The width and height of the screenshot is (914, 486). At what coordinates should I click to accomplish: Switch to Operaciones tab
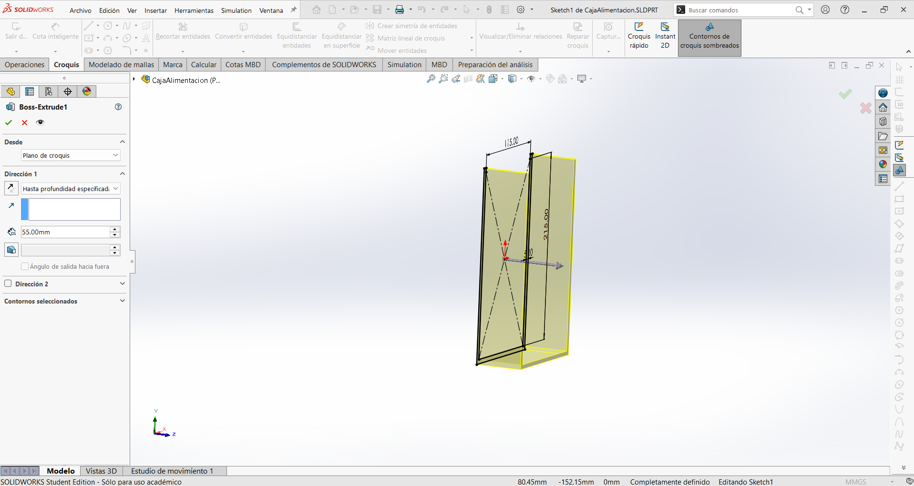tap(24, 65)
